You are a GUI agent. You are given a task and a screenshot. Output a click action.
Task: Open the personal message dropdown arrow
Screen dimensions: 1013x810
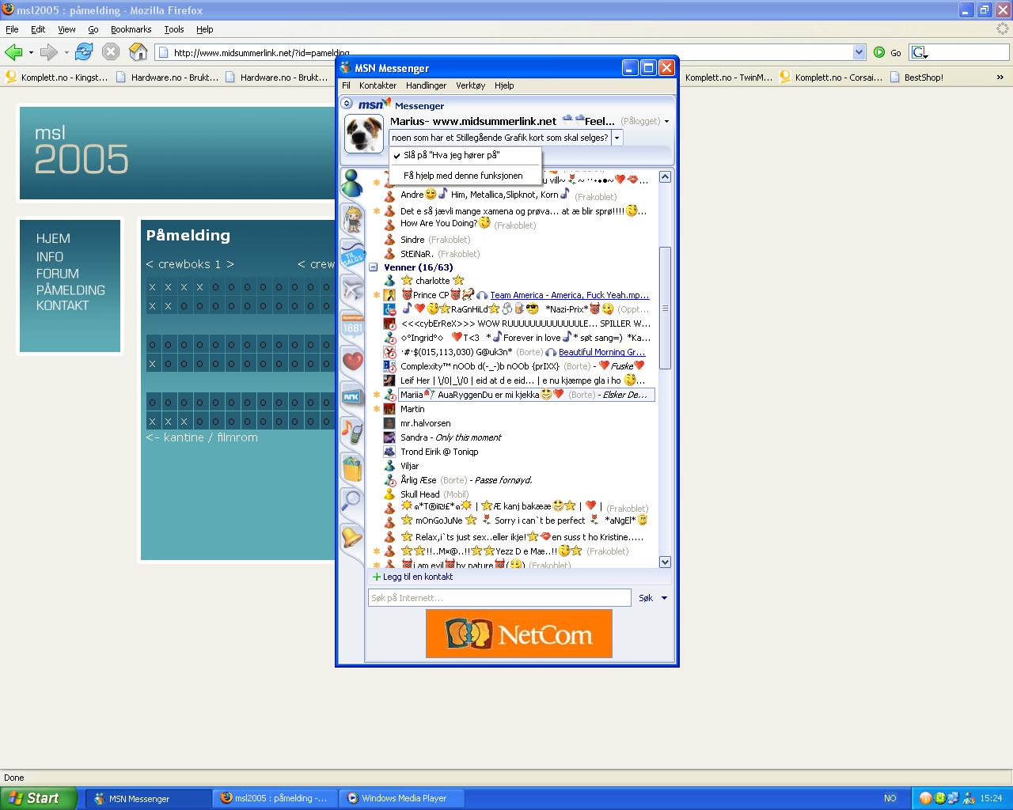click(x=617, y=138)
